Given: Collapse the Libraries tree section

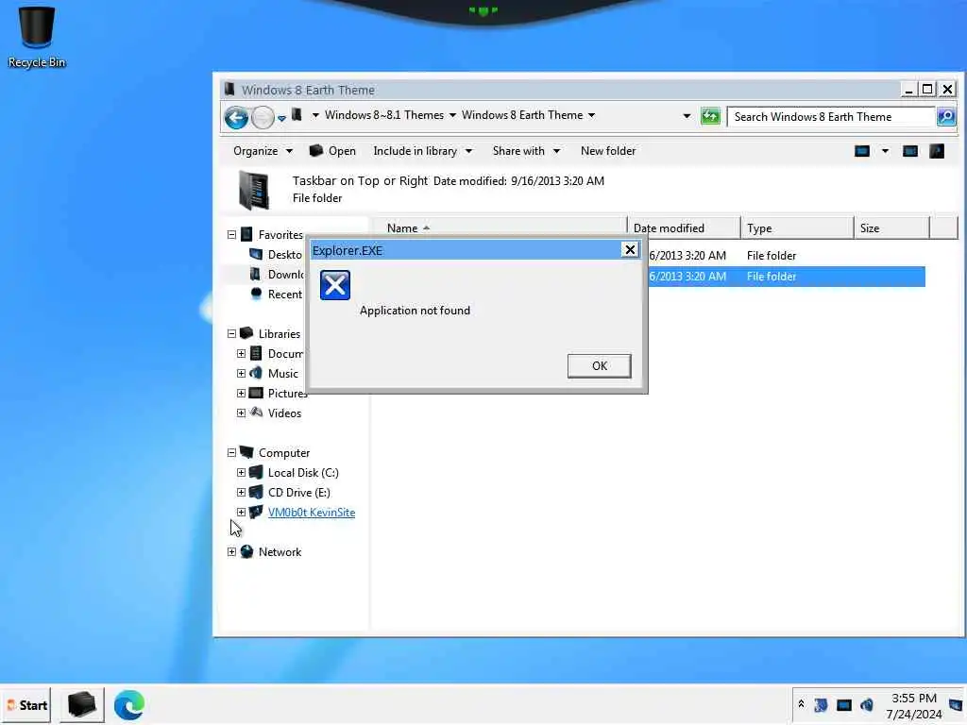Looking at the screenshot, I should pyautogui.click(x=232, y=333).
